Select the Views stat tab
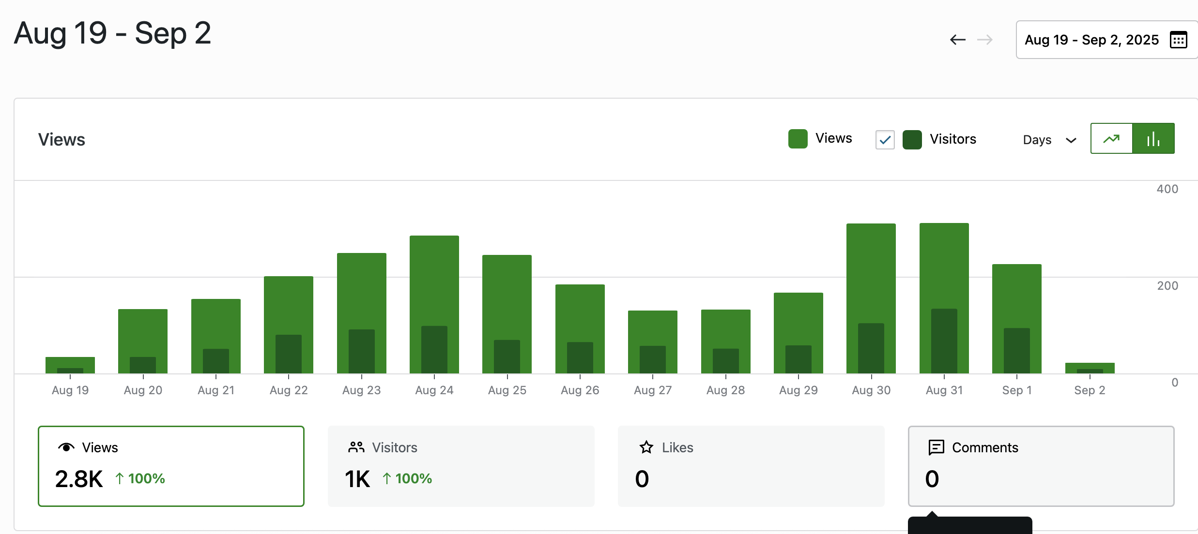This screenshot has height=534, width=1198. 171,466
